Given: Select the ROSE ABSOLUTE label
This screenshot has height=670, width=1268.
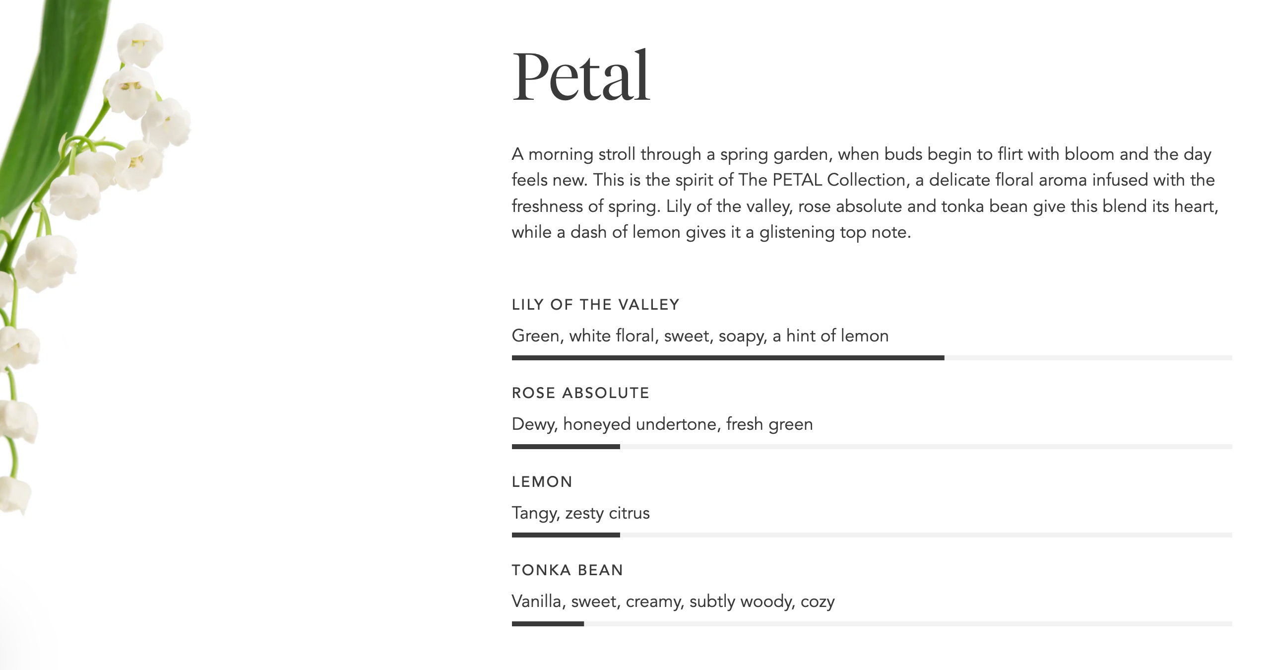Looking at the screenshot, I should point(580,393).
